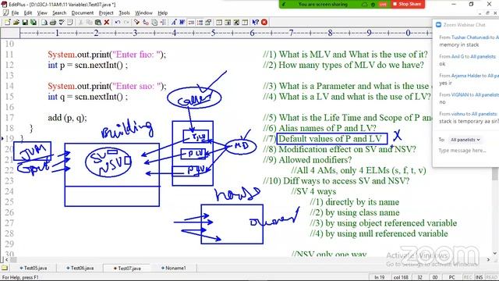Image resolution: width=499 pixels, height=281 pixels.
Task: Open the View menu
Action: pos(42,13)
